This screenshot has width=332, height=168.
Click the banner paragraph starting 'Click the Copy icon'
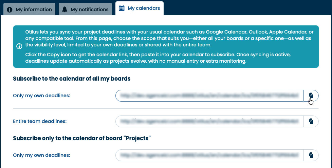point(169,58)
